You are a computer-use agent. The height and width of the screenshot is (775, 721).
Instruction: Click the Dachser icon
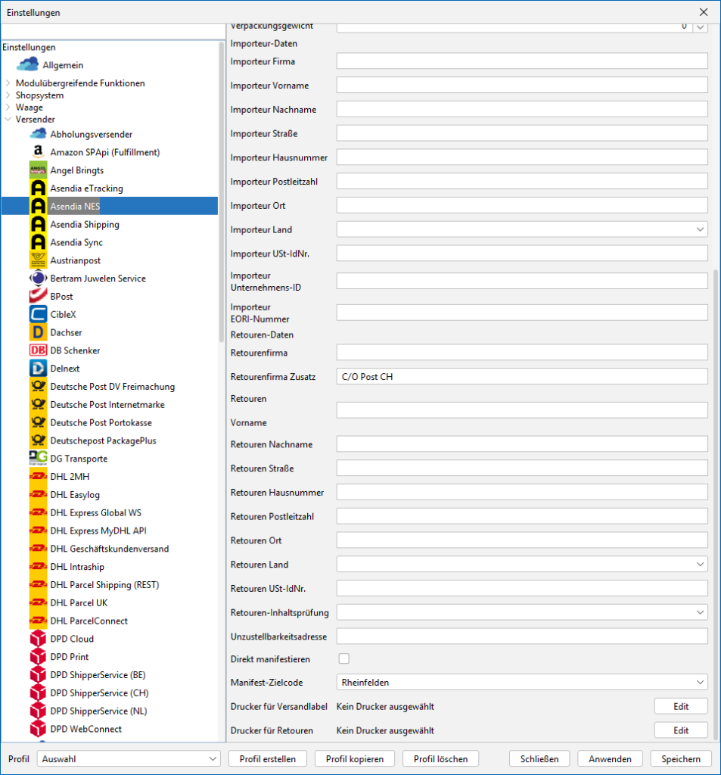(38, 332)
